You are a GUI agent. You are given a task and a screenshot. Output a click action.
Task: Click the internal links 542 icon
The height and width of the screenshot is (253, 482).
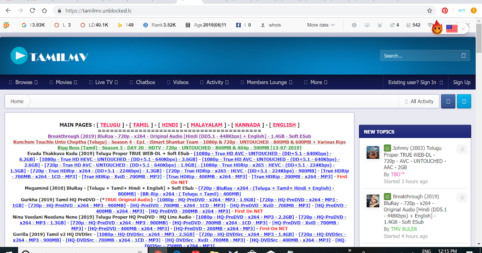click(413, 25)
